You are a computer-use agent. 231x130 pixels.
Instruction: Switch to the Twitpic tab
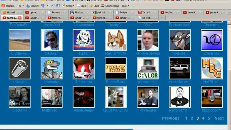coord(125,13)
